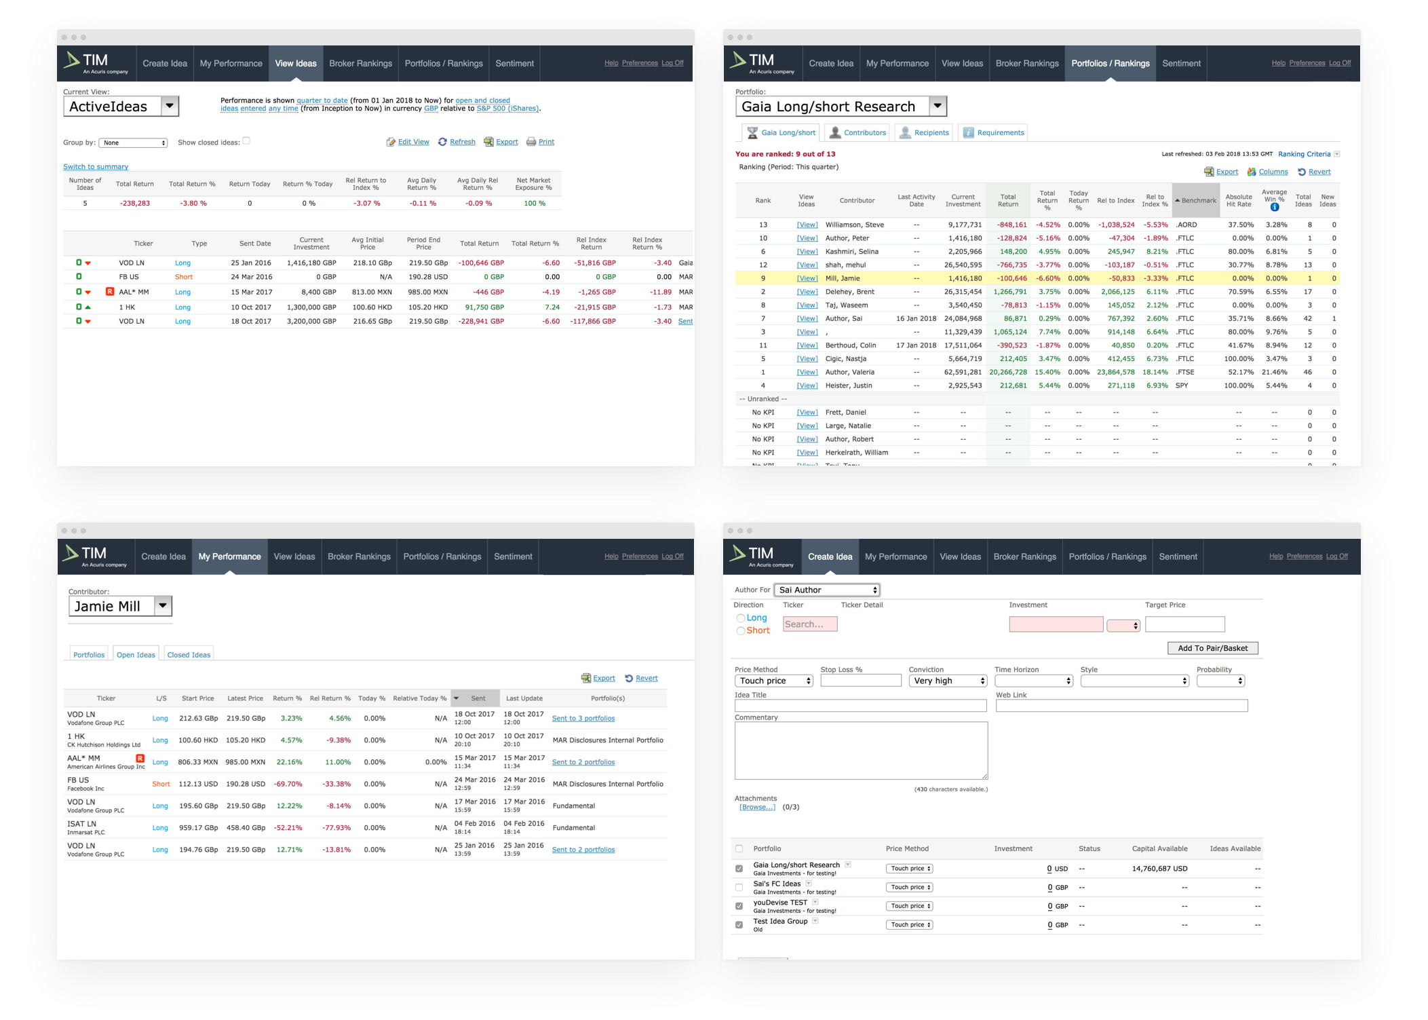
Task: Click the green up arrow on 1 HK row
Action: click(x=88, y=307)
